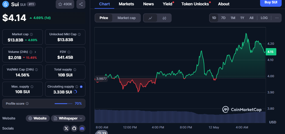Set chart range to 1D
The image size is (285, 134).
[214, 18]
